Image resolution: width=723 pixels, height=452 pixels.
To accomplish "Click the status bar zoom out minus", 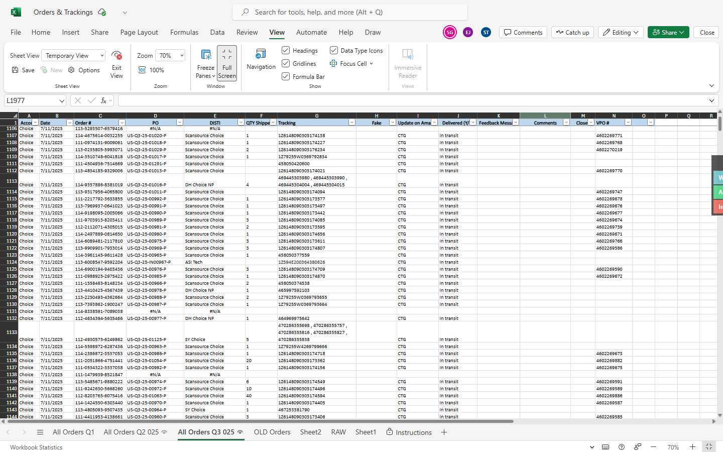I will coord(653,447).
